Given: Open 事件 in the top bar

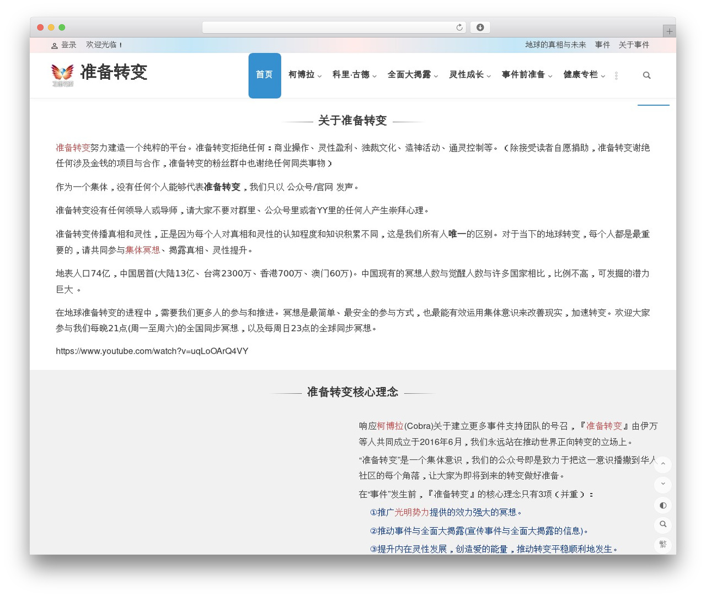Looking at the screenshot, I should 602,45.
